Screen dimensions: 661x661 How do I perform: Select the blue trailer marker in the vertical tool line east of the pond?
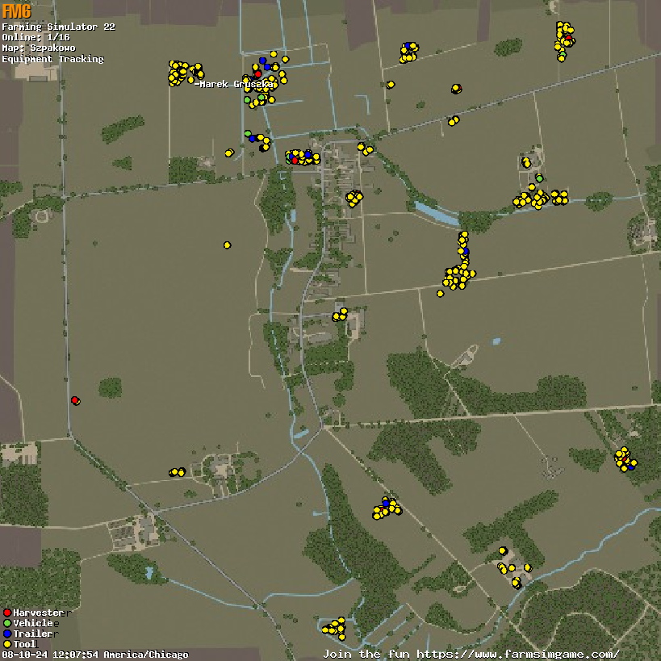pyautogui.click(x=466, y=251)
